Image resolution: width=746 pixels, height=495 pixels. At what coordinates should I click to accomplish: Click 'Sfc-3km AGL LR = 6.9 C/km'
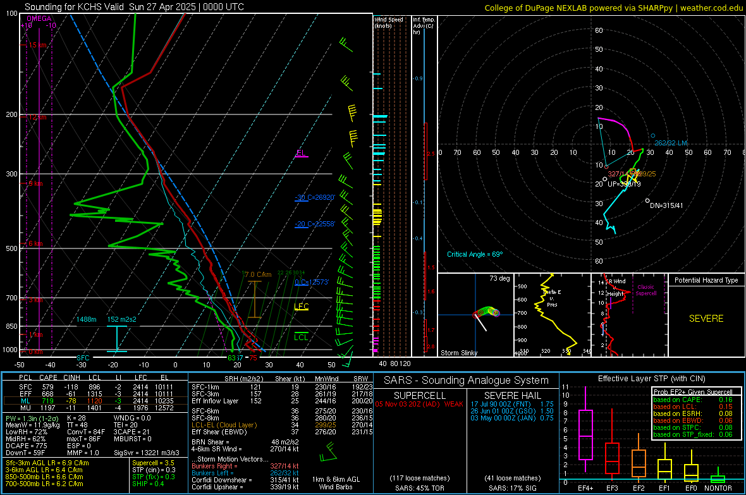(47, 463)
